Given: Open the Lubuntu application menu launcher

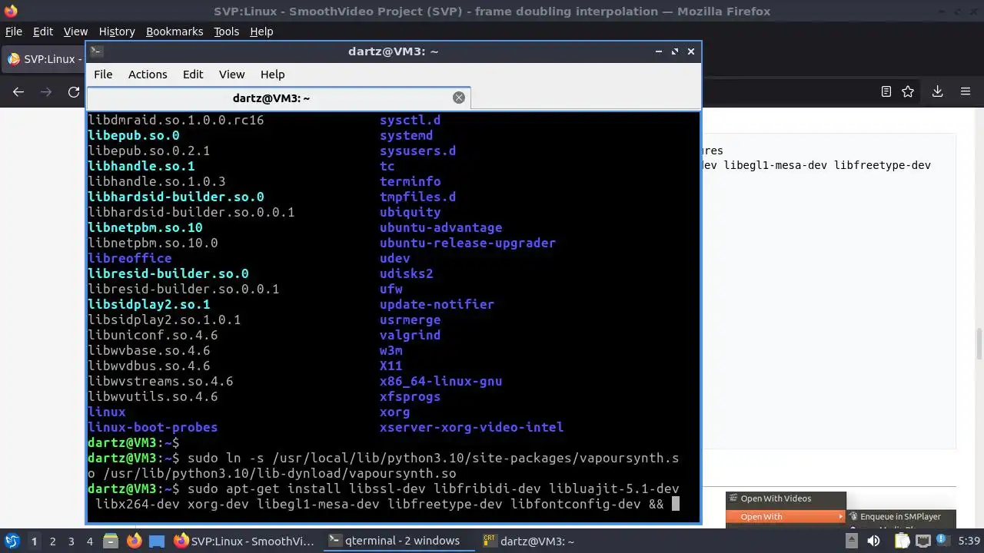Looking at the screenshot, I should (12, 541).
